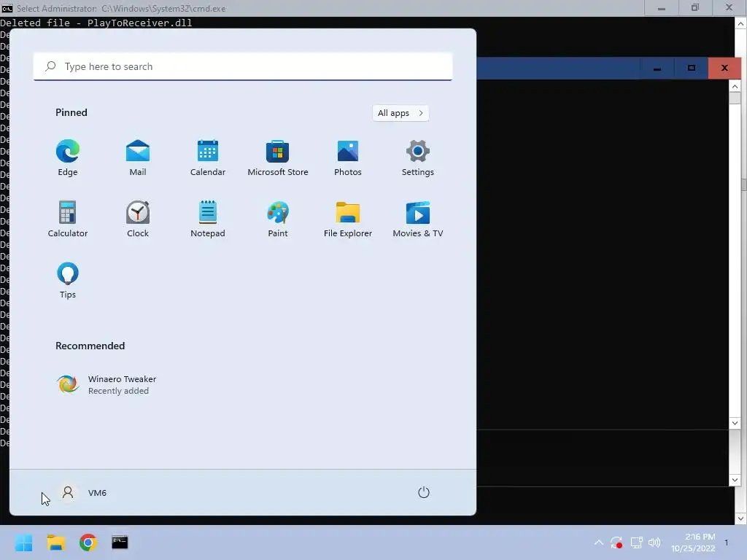This screenshot has width=747, height=560.
Task: Open Google Chrome from the taskbar
Action: pos(88,542)
